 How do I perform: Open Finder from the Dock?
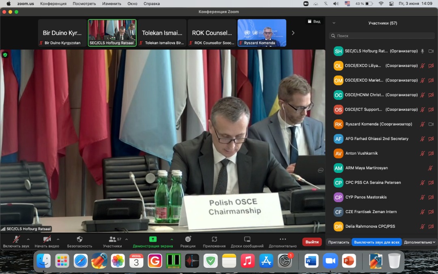coord(43,261)
